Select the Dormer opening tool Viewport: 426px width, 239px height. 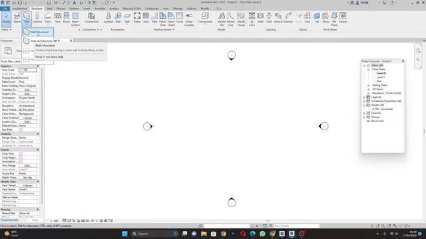[288, 18]
